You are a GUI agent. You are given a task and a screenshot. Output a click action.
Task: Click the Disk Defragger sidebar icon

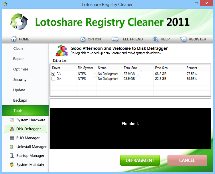pyautogui.click(x=12, y=129)
